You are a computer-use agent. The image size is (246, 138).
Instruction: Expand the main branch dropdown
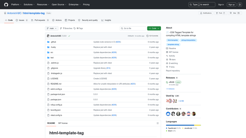pyautogui.click(x=52, y=28)
